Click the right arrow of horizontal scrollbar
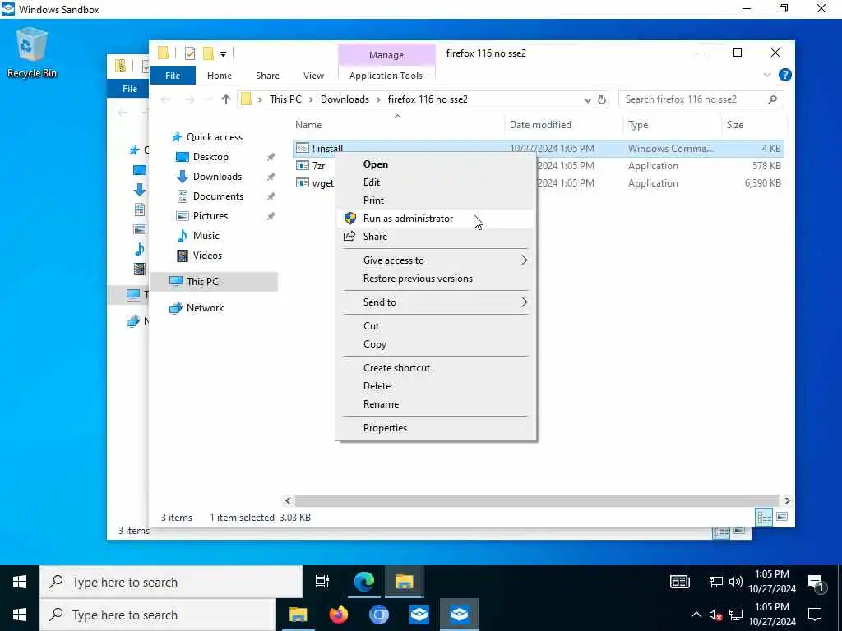 click(x=787, y=500)
